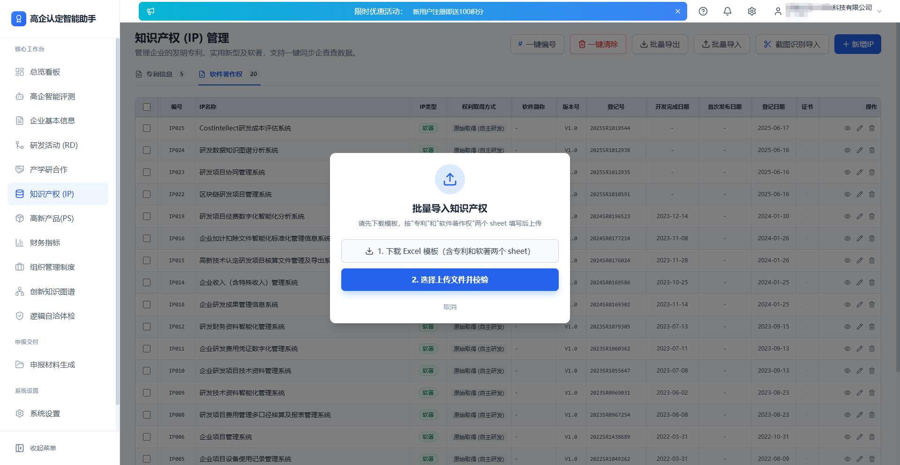Download the Excel template with two sheets
The height and width of the screenshot is (465, 900).
450,251
